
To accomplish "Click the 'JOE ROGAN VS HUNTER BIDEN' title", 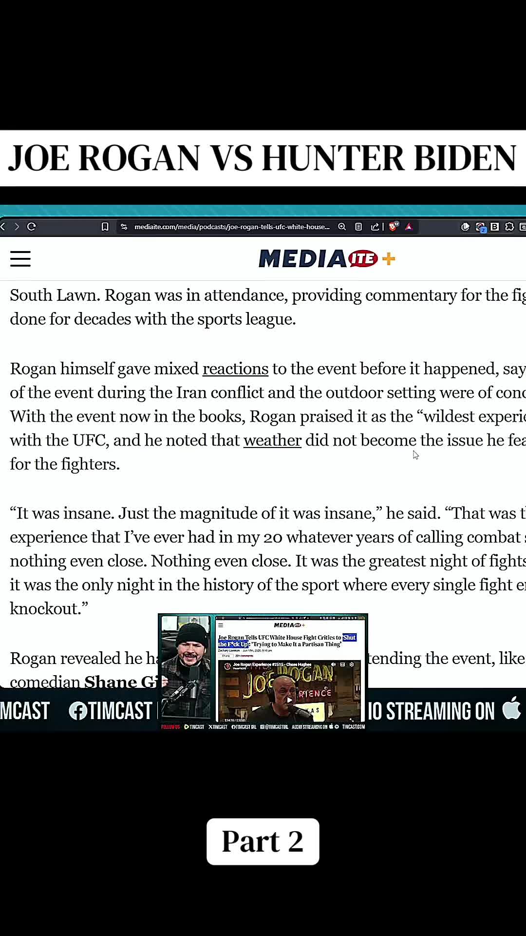I will pos(262,158).
